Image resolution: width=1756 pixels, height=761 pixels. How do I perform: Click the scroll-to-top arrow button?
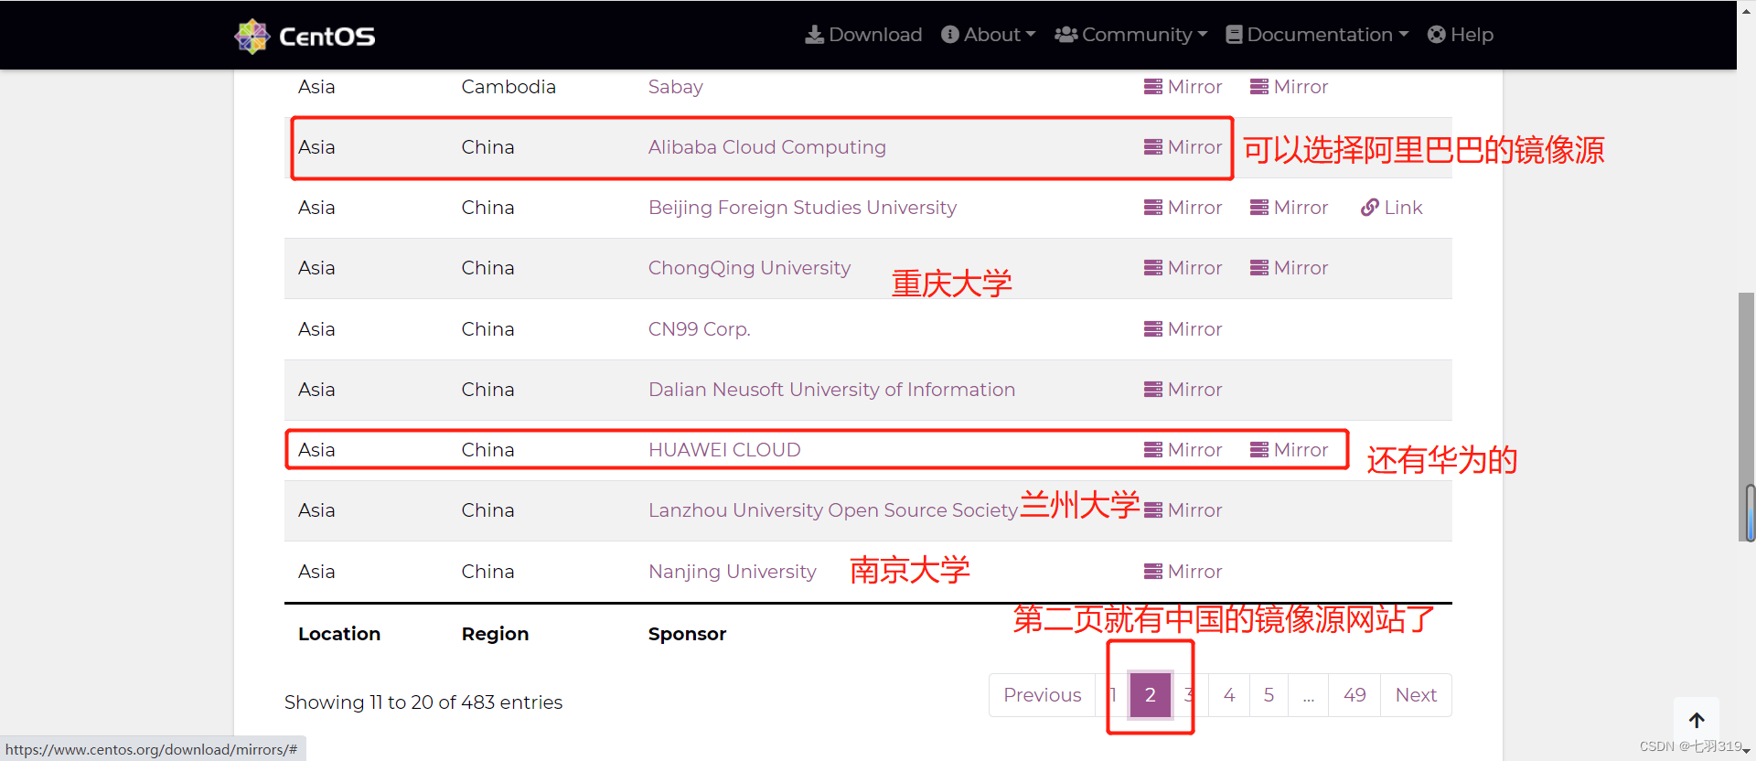[1697, 720]
